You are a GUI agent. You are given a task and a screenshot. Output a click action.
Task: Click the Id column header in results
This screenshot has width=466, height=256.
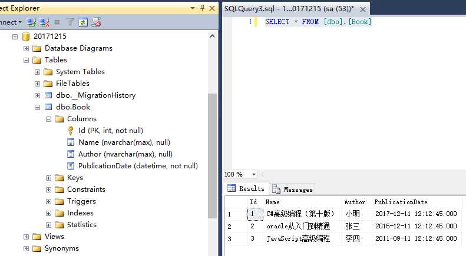(255, 202)
